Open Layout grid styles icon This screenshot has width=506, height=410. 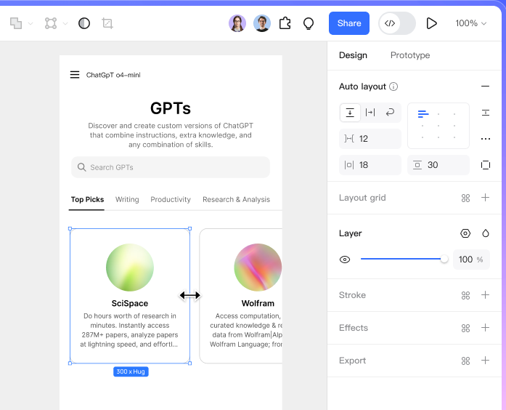[465, 198]
